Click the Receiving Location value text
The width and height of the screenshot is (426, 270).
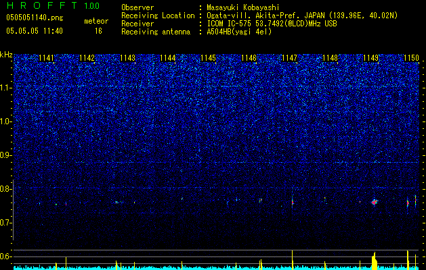(302, 16)
